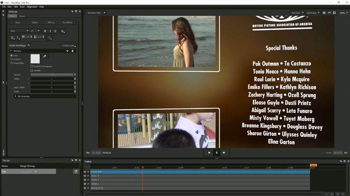Enable Stretch to Paragraph checkbox

click(31, 66)
